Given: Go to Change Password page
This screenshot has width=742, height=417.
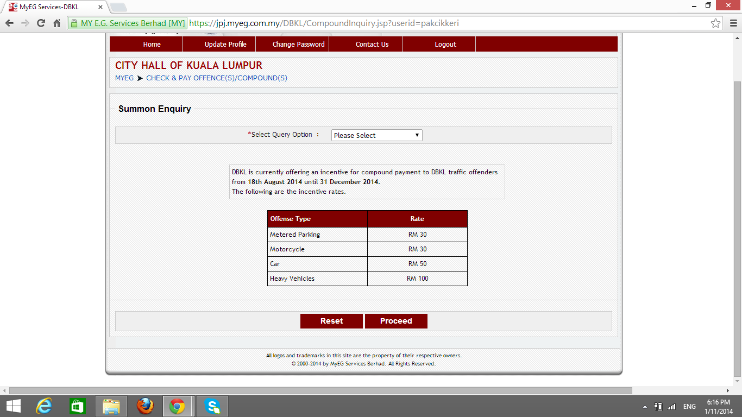Looking at the screenshot, I should [x=298, y=45].
